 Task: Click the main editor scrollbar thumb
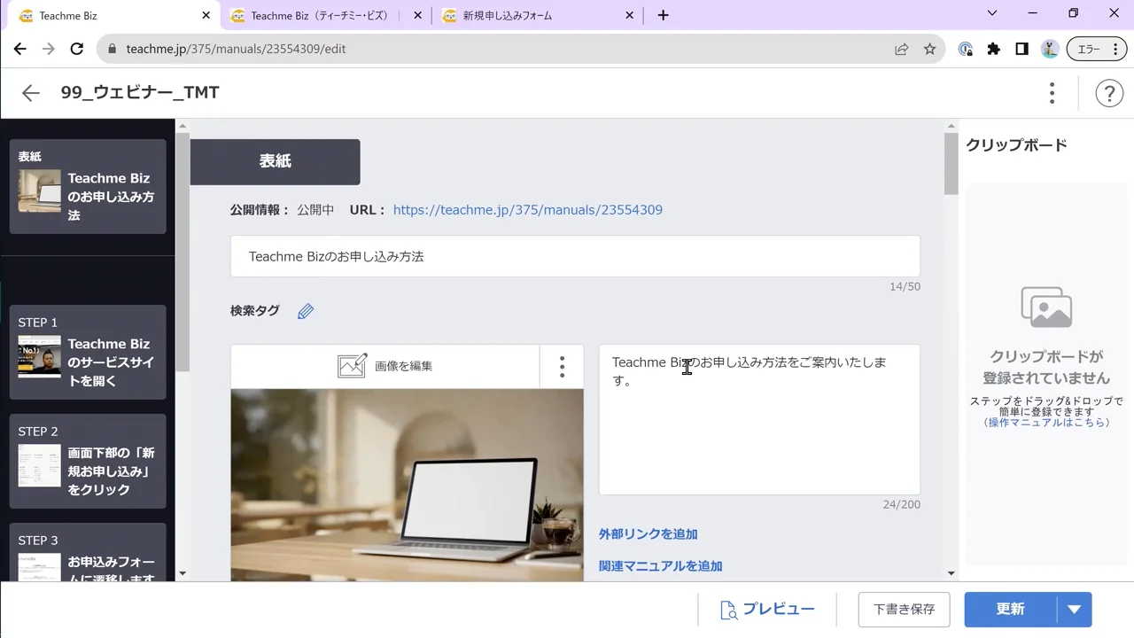coord(951,164)
